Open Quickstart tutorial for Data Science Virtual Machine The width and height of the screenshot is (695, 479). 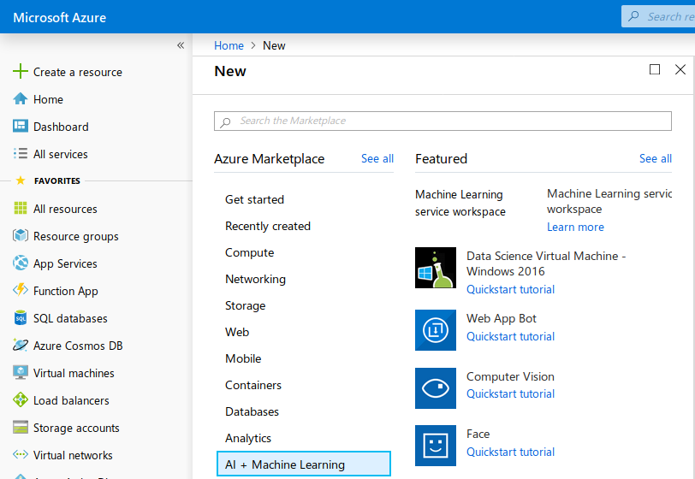[x=510, y=289]
